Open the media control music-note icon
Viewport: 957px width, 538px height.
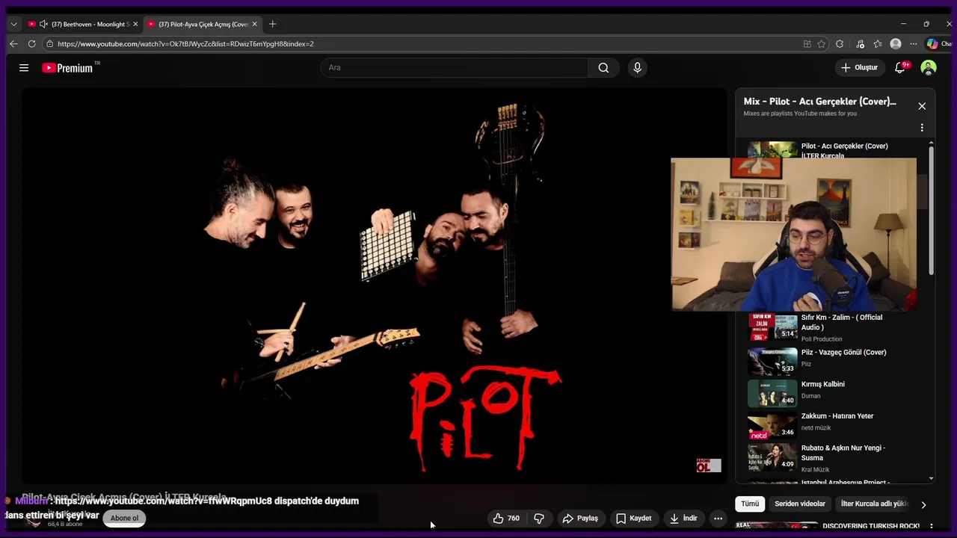click(x=860, y=44)
